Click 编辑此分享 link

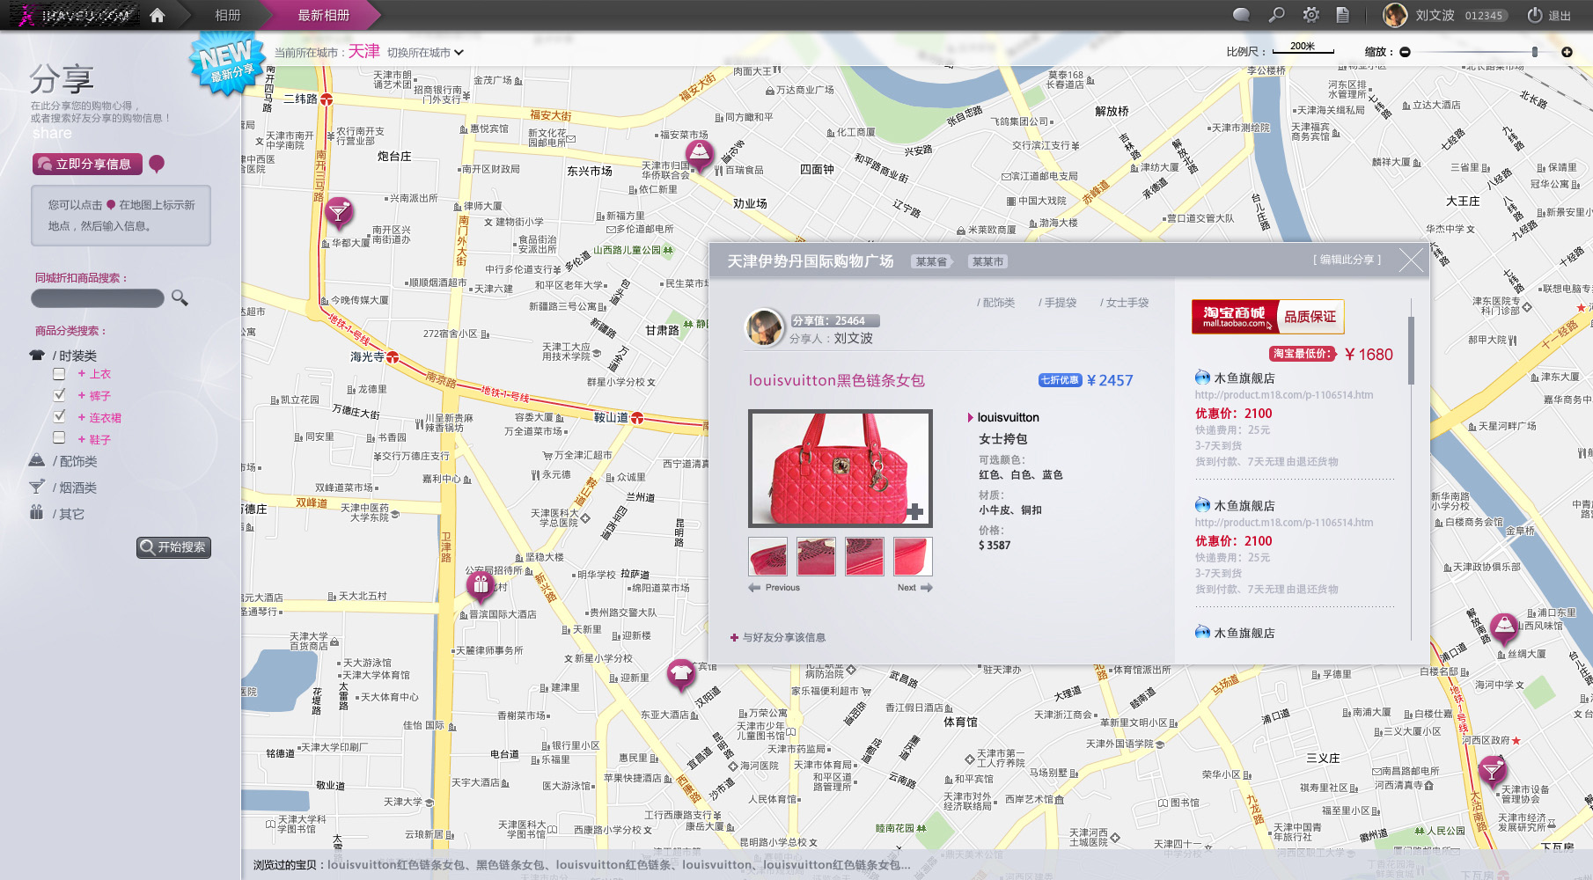[x=1347, y=260]
